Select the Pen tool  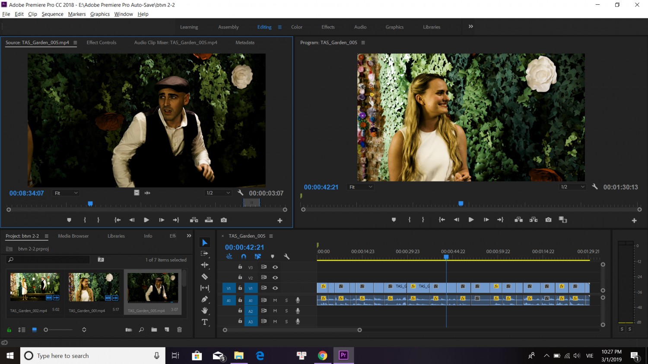205,299
